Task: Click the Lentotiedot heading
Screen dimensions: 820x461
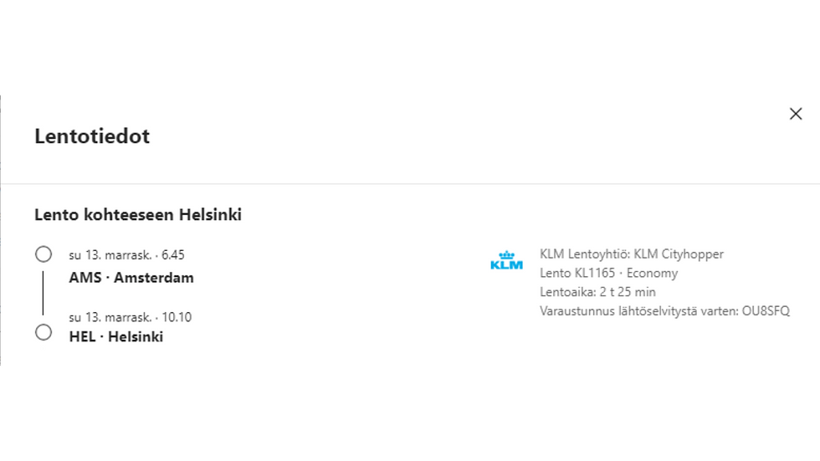Action: tap(92, 136)
